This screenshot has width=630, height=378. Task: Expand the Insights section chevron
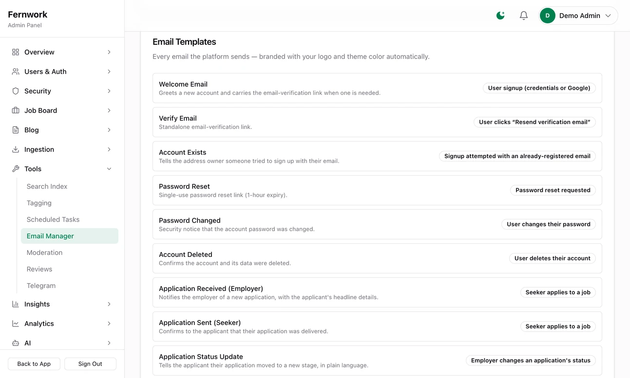click(109, 304)
